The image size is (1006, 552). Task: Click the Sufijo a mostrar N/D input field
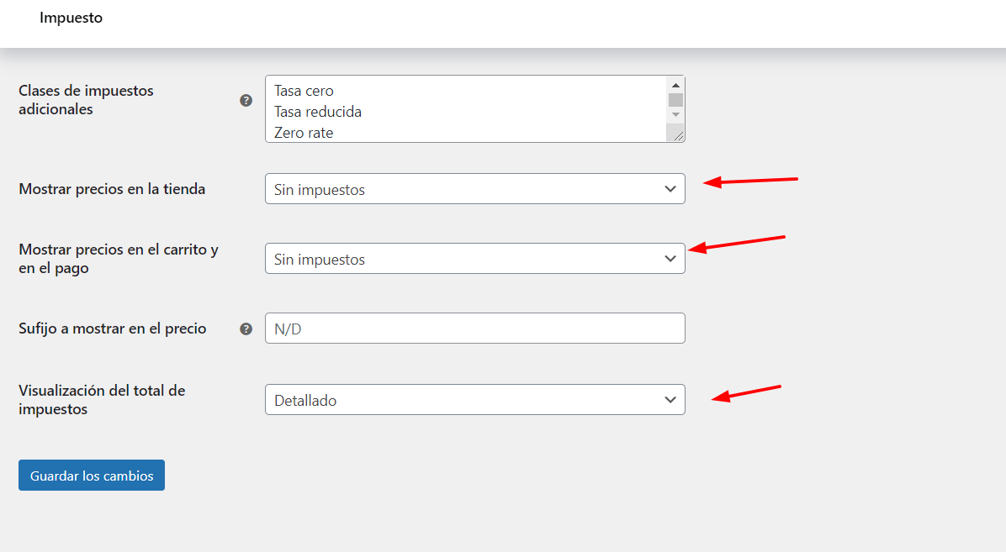474,329
